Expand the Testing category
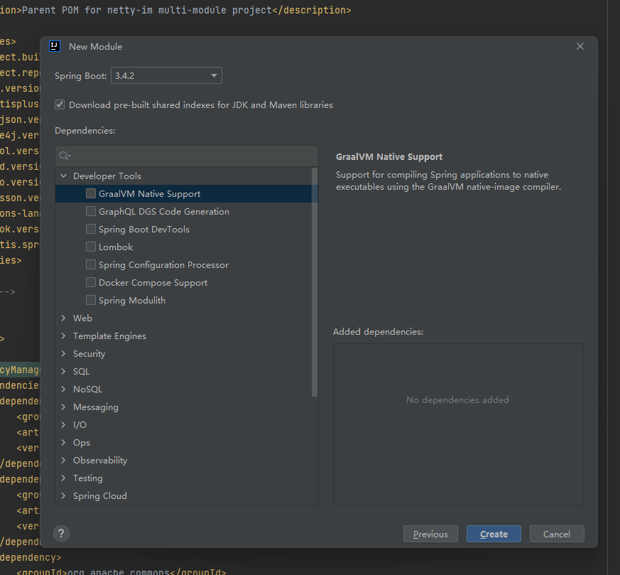 pos(64,478)
